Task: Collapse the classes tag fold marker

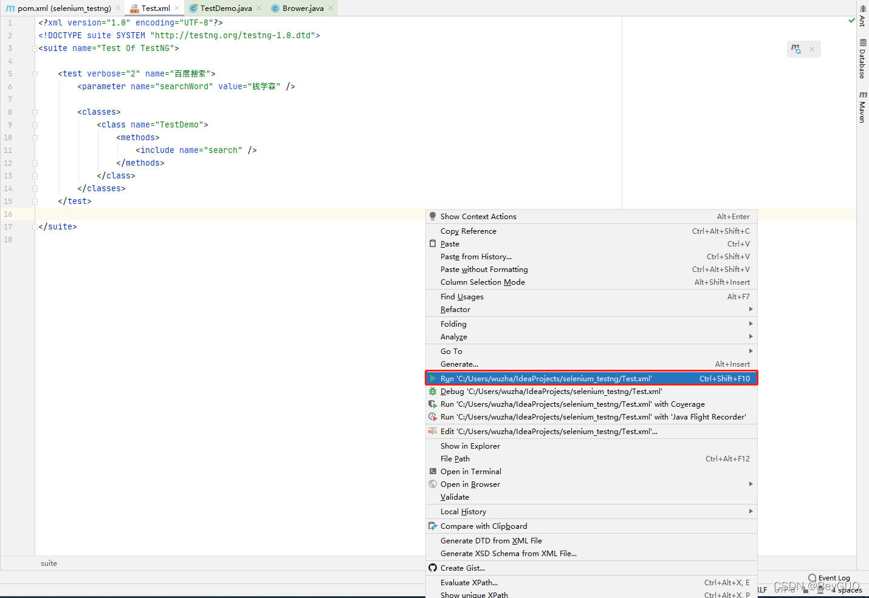Action: tap(35, 112)
